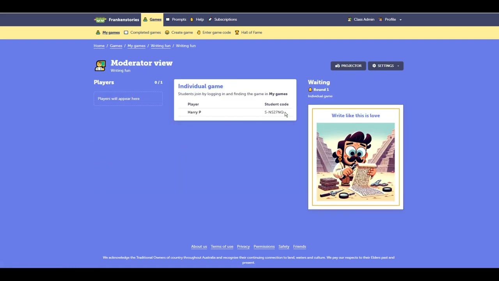Click the Profile avatar icon

coord(381,20)
